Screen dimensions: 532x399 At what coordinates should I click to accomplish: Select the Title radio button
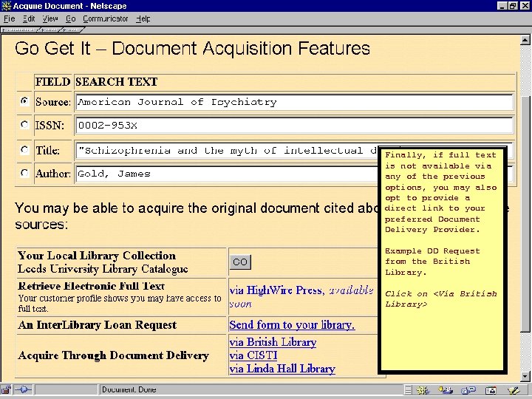pos(24,149)
